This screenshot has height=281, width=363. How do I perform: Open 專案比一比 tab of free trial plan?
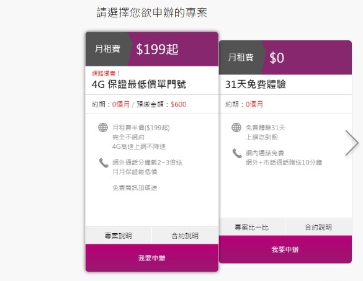coord(252,227)
